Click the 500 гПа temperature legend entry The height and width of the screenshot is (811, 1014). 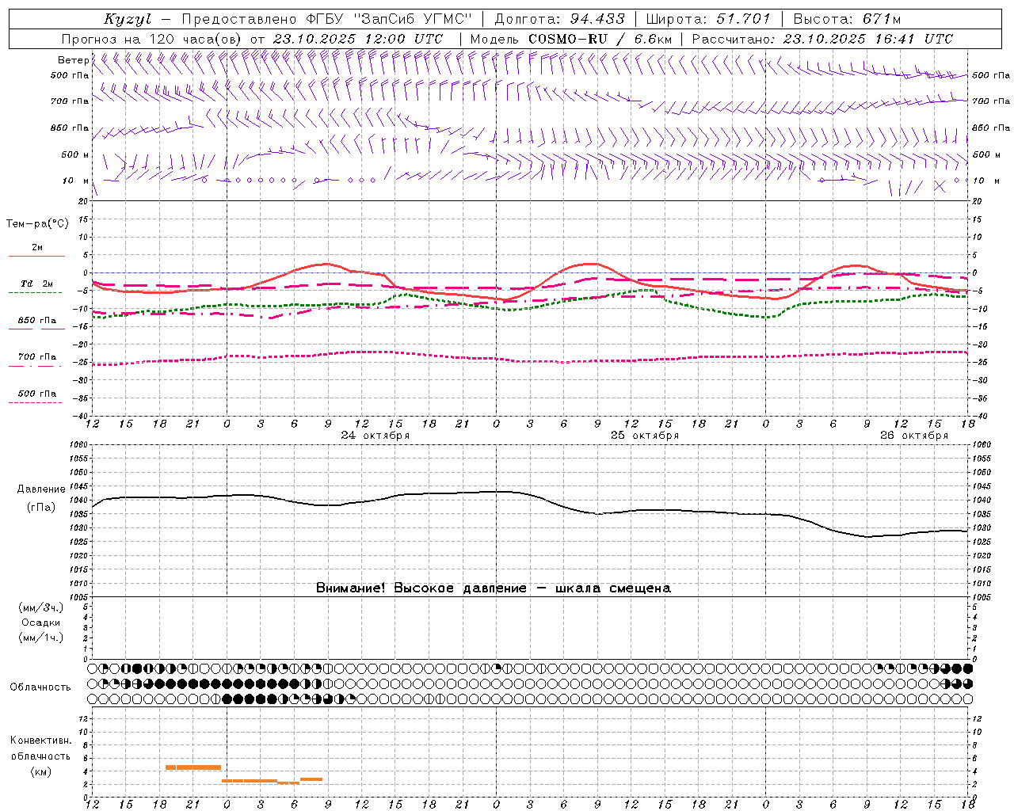(36, 394)
